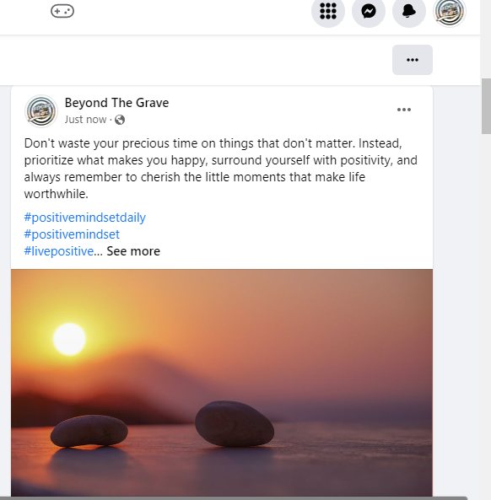
Task: Open the #livepositive hashtag
Action: click(59, 251)
